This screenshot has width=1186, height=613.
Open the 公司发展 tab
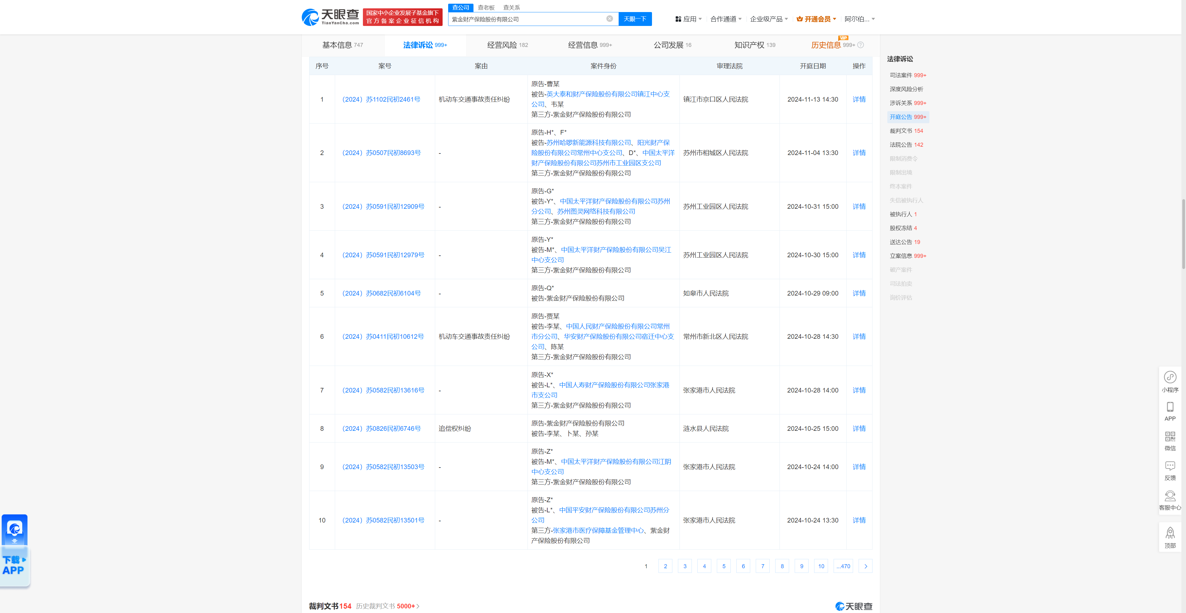(x=672, y=45)
